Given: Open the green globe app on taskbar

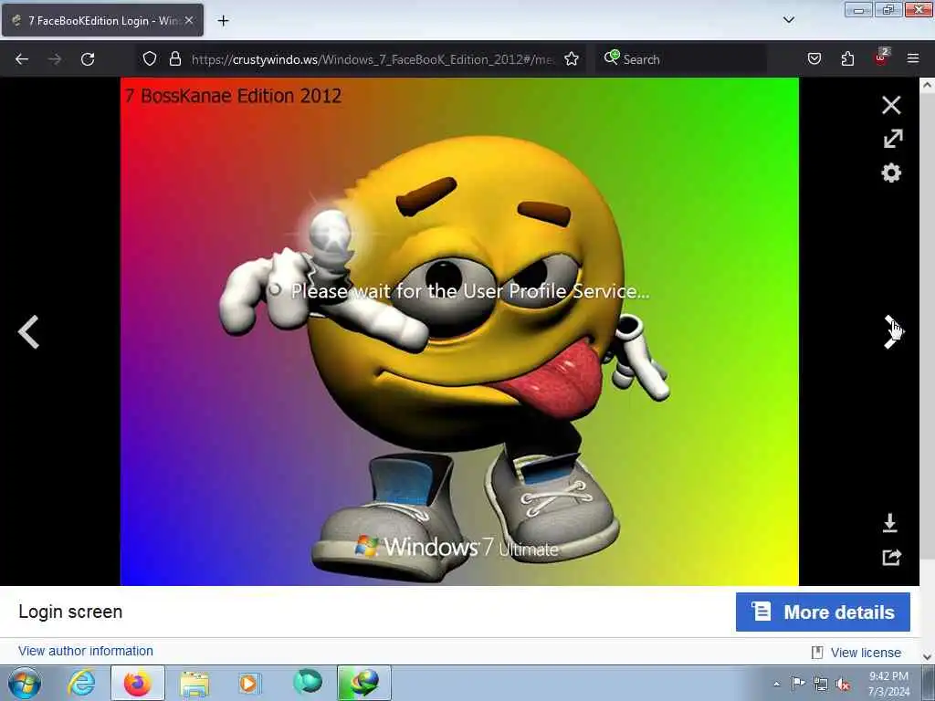Looking at the screenshot, I should [x=363, y=683].
